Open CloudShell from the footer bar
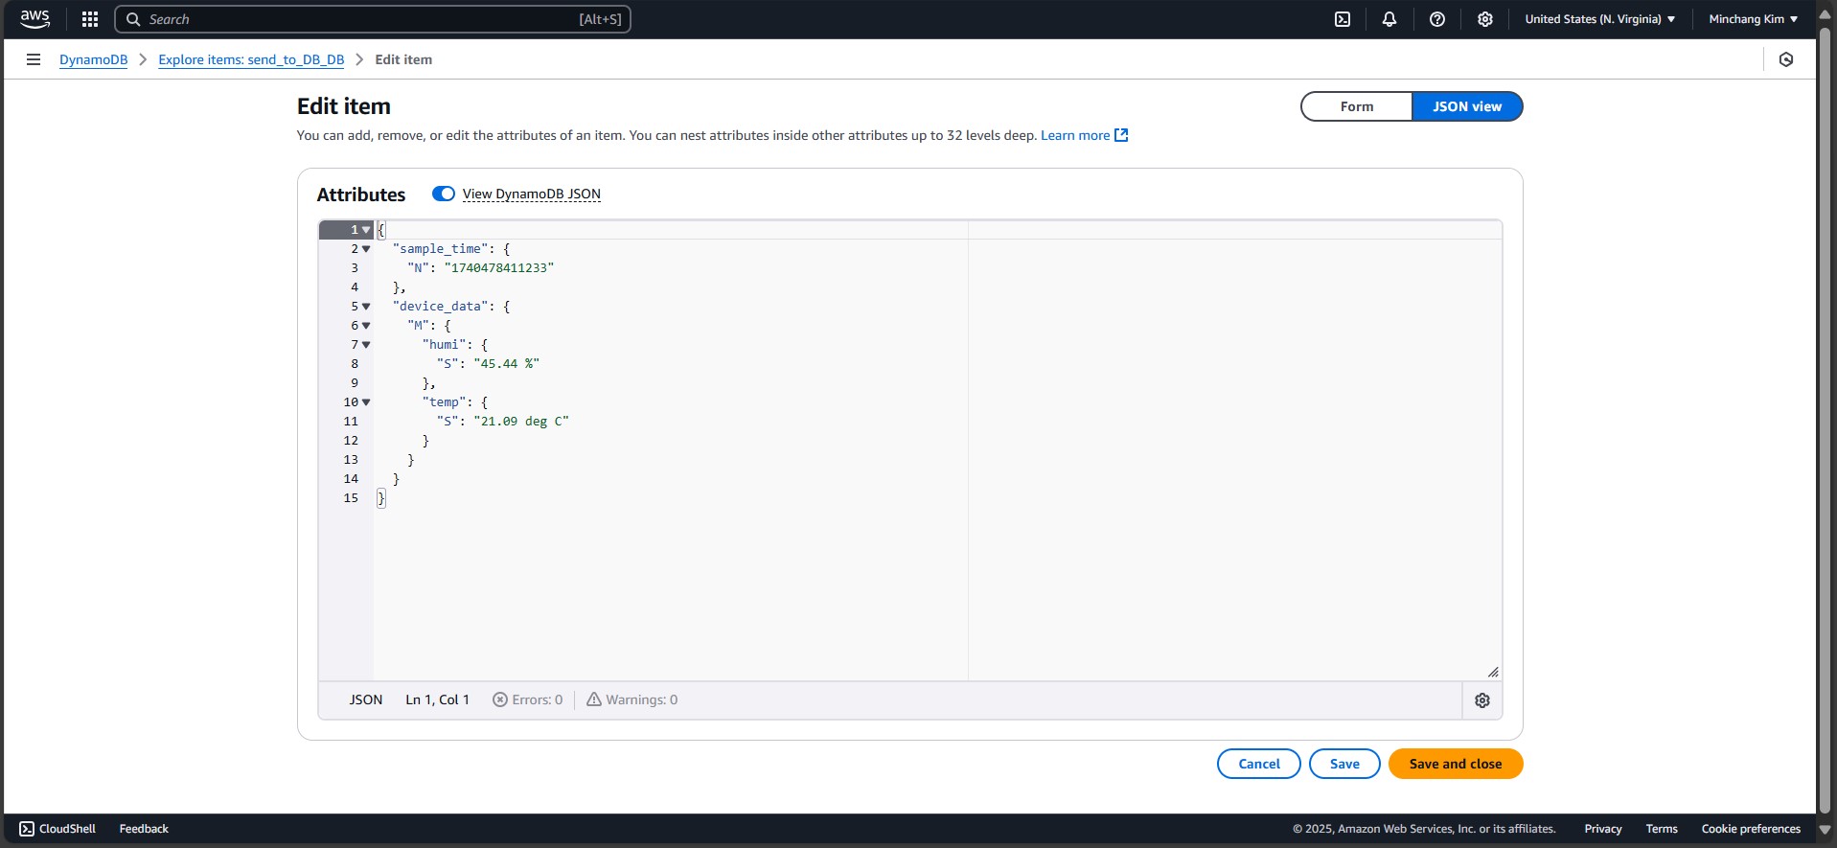 [57, 829]
